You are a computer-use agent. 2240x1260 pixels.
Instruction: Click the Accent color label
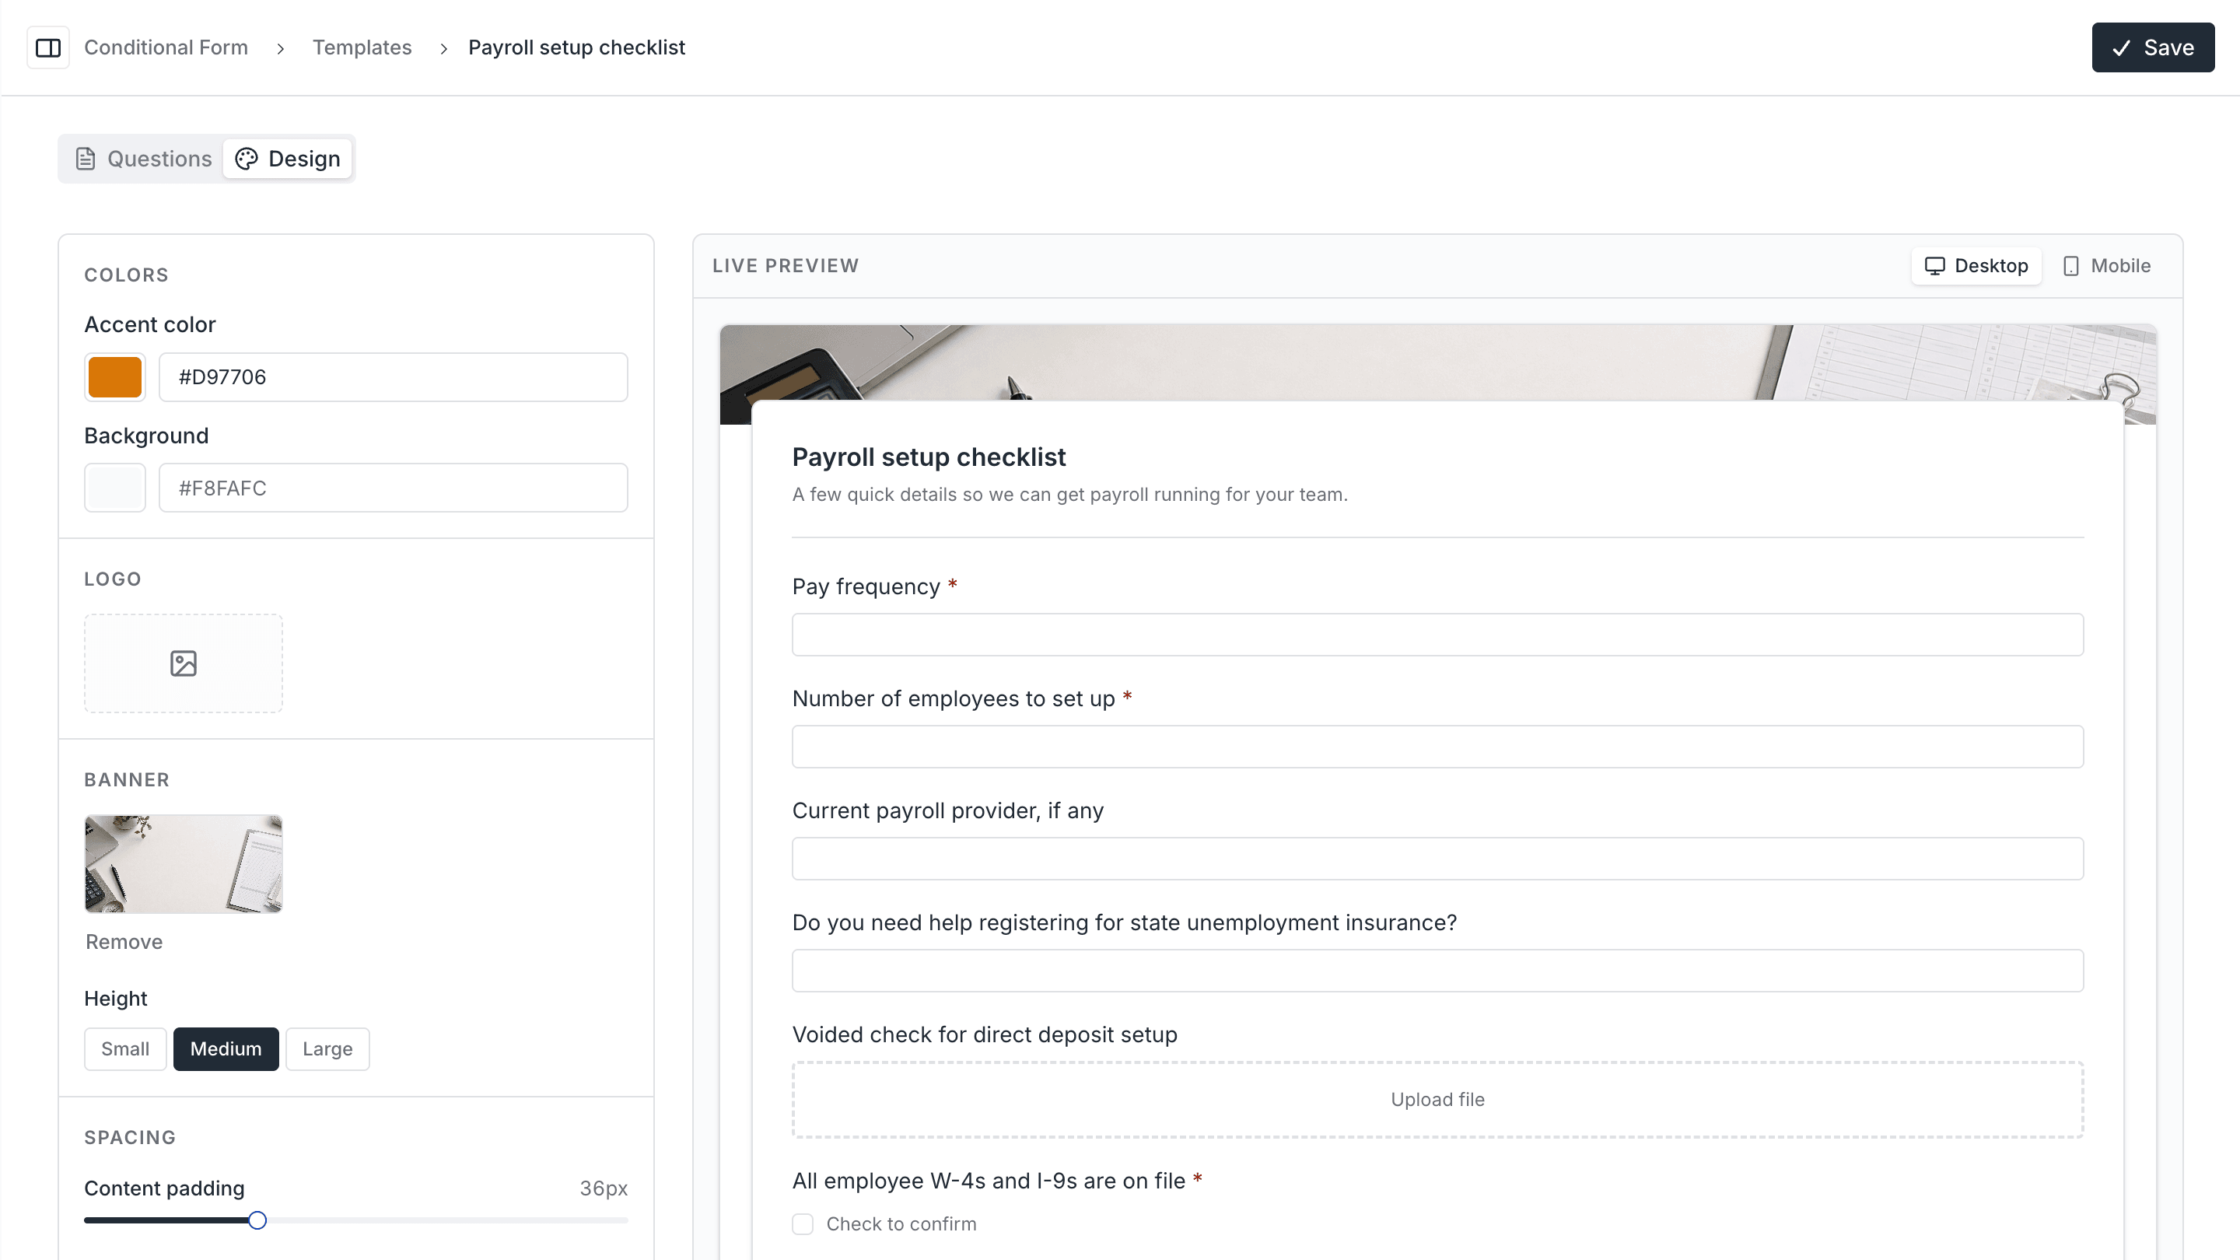pyautogui.click(x=149, y=324)
